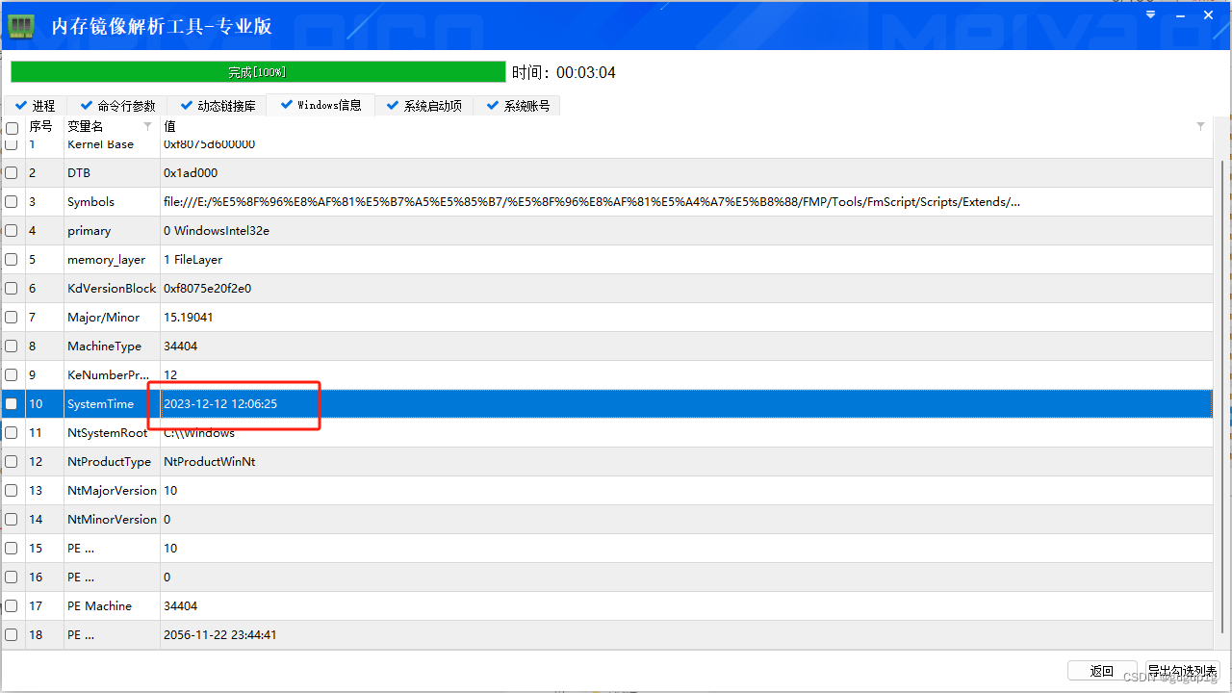Viewport: 1232px width, 693px height.
Task: Check the box for NtProductType row
Action: click(12, 462)
